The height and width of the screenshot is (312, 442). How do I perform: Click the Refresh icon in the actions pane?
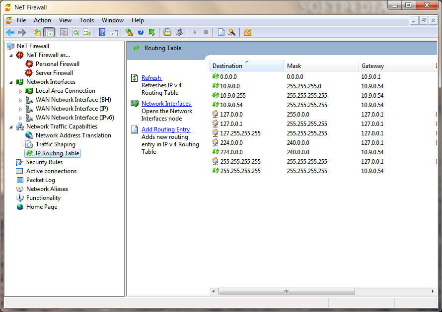[135, 78]
